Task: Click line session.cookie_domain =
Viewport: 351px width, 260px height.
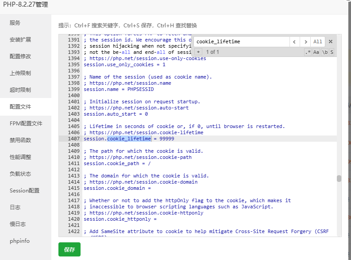Action: coord(117,188)
